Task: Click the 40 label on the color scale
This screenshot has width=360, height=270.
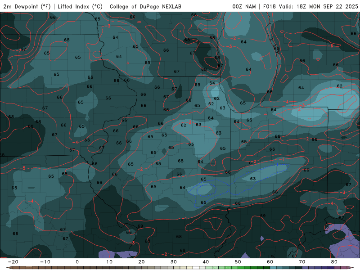Action: pyautogui.click(x=206, y=262)
